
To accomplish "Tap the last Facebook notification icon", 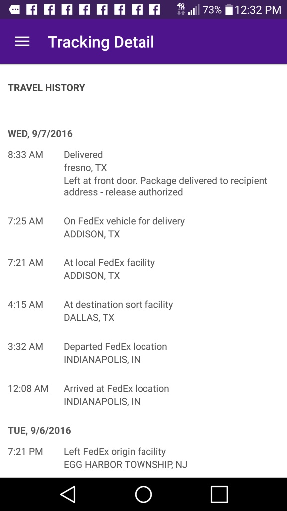I will (154, 10).
